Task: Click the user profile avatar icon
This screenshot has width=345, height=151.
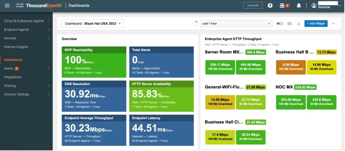Action: tap(314, 5)
